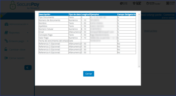Click the SecurePay by Olimpia IT wordmark
Image resolution: width=176 pixels, height=96 pixels.
tap(28, 6)
